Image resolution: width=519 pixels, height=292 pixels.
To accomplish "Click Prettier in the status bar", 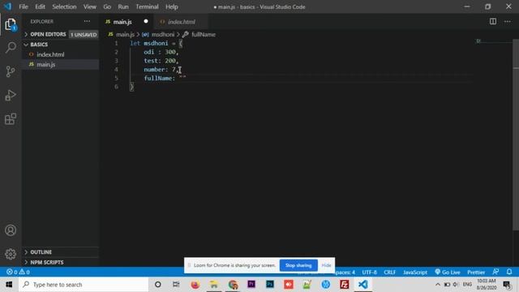I will [476, 273].
